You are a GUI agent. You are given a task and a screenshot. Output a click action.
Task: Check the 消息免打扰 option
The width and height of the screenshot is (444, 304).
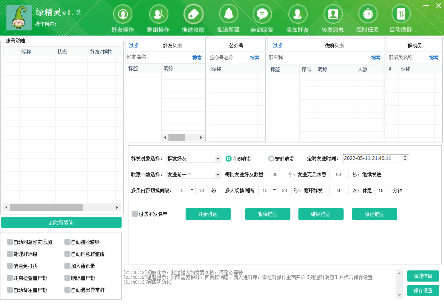click(10, 266)
